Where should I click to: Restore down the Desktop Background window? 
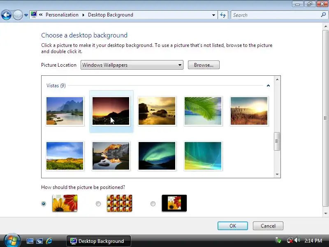coord(310,4)
